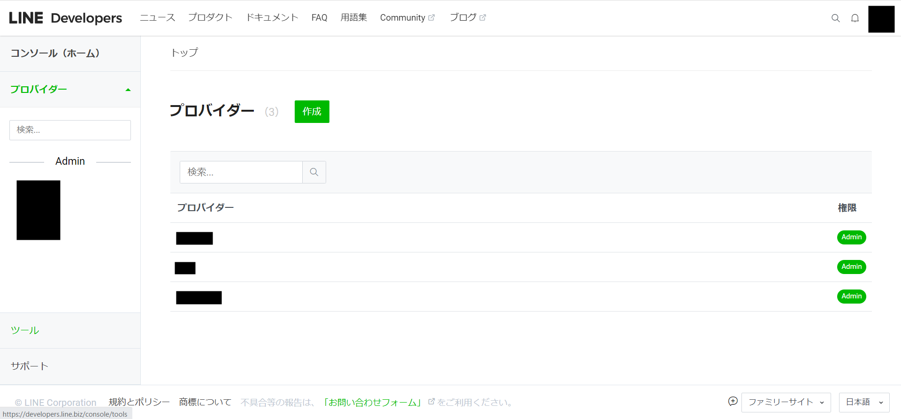
Task: Open the second provider in the list
Action: [185, 268]
